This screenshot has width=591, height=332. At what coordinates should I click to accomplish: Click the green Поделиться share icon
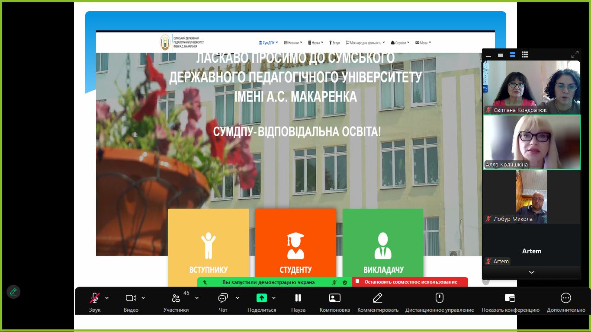click(262, 298)
